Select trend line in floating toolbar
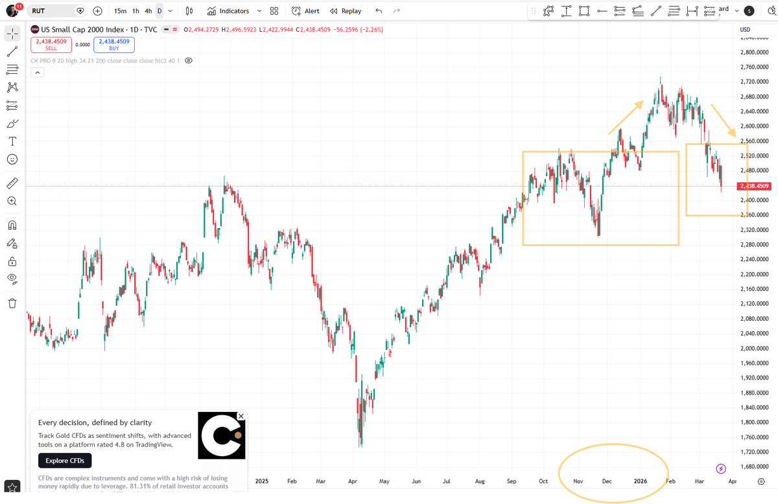The width and height of the screenshot is (778, 504). pyautogui.click(x=656, y=11)
